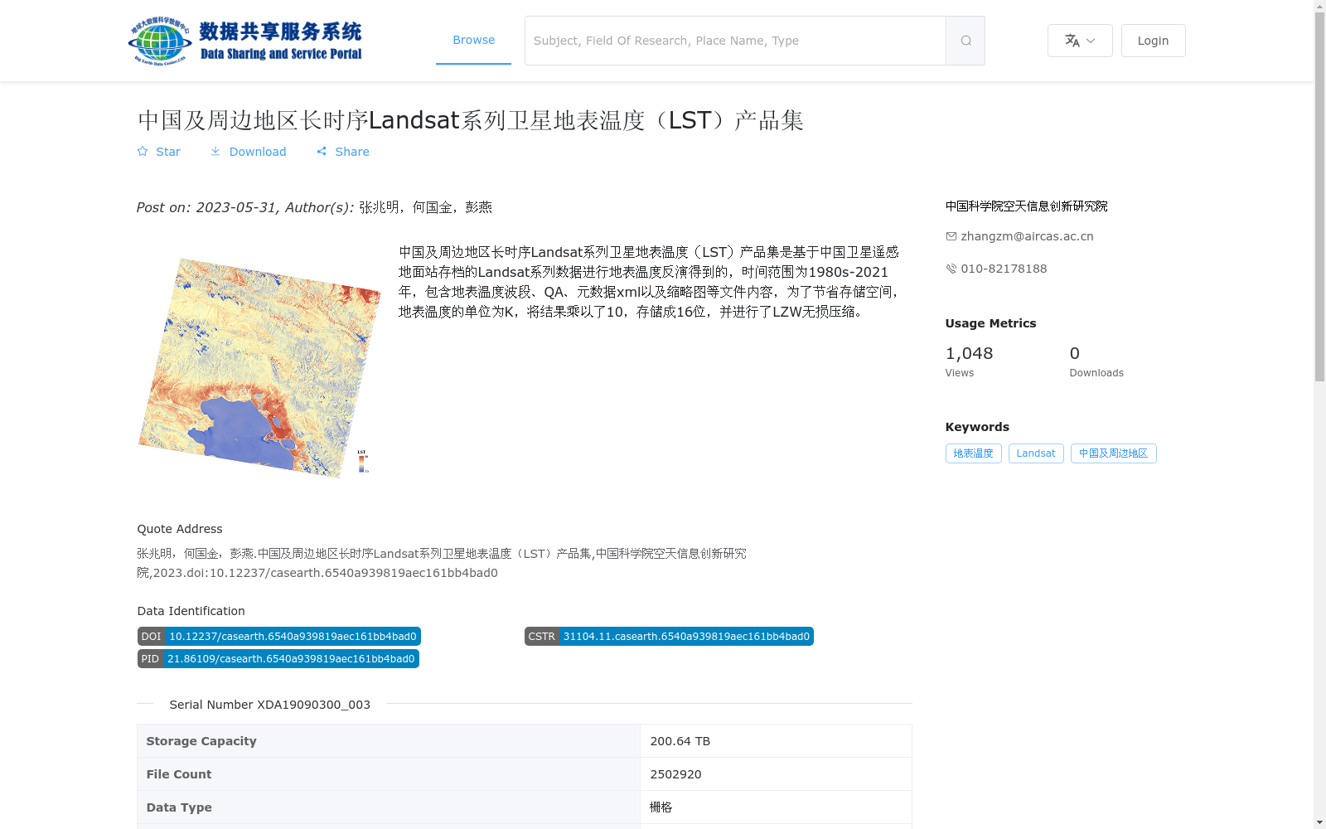Image resolution: width=1326 pixels, height=829 pixels.
Task: Click the phone icon beside 010-82178188
Action: (x=951, y=269)
